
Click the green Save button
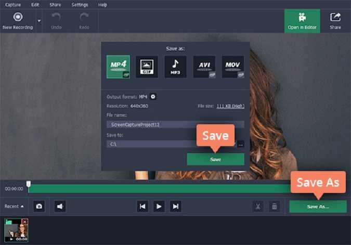(215, 159)
